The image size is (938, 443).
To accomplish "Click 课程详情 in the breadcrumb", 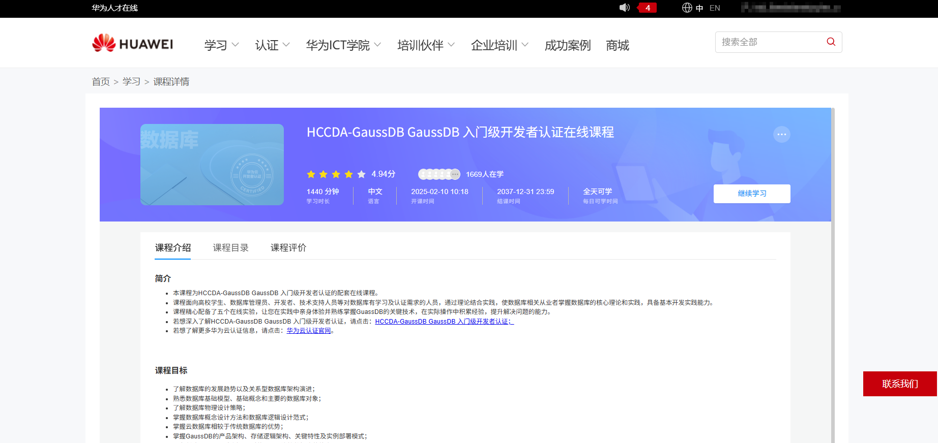I will point(171,82).
